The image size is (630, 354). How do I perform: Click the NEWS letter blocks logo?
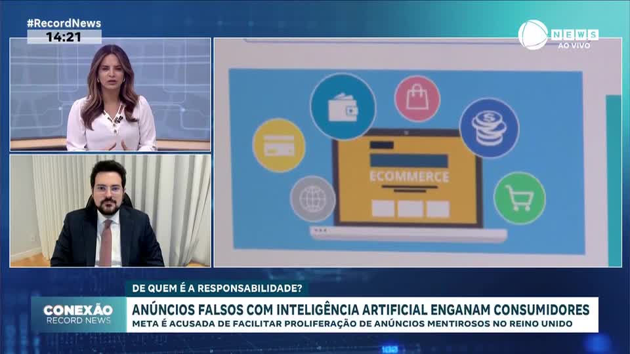pos(575,35)
